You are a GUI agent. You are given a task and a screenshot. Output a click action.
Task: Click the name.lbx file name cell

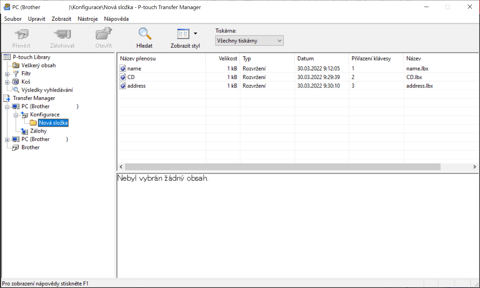tap(417, 69)
